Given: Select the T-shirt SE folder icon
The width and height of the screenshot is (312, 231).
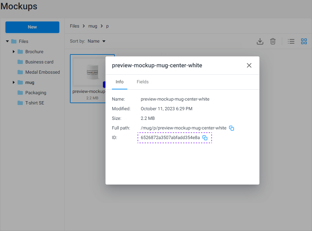Looking at the screenshot, I should coord(20,103).
